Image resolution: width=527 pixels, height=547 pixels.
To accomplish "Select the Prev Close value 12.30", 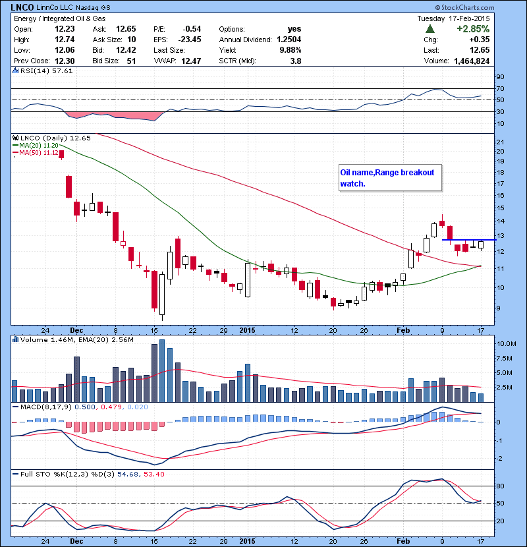I will [65, 61].
